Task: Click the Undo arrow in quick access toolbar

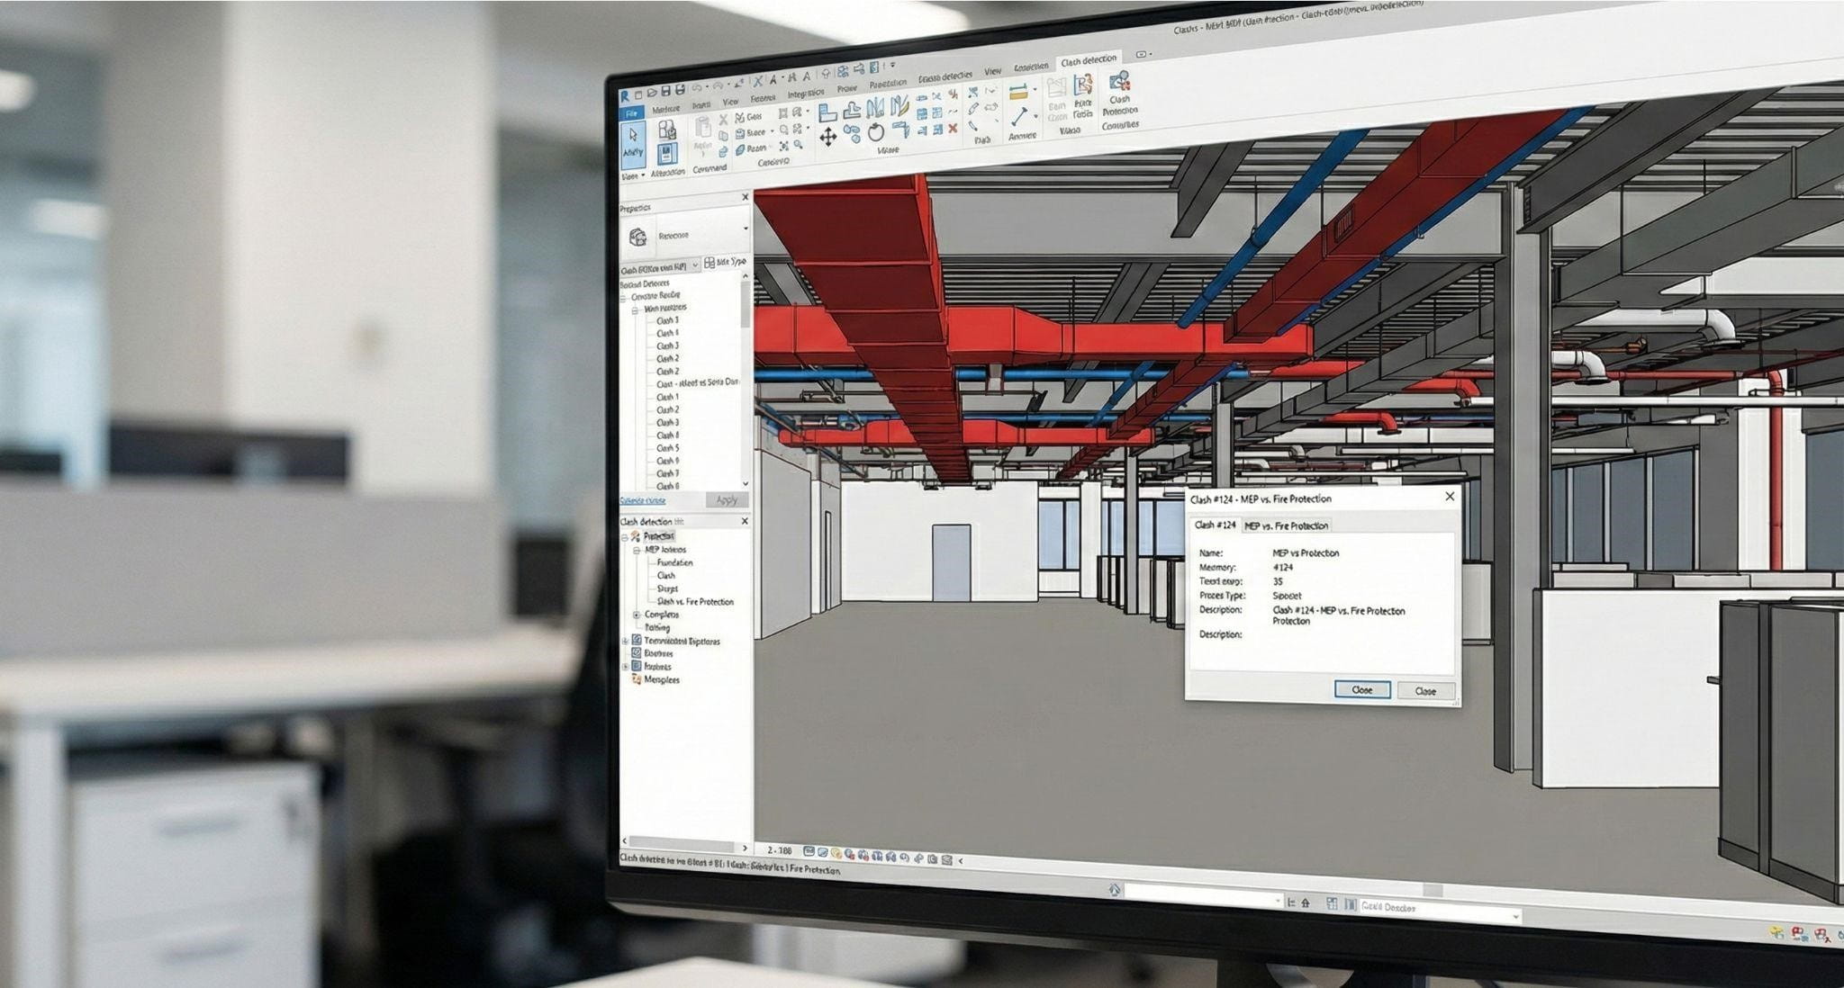Action: [697, 88]
